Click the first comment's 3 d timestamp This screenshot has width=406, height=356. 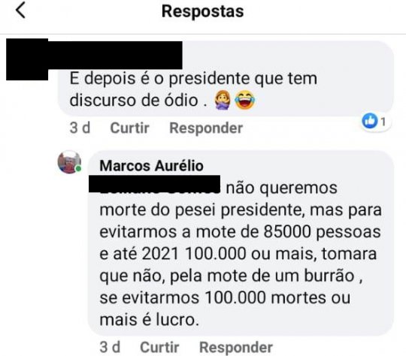click(x=80, y=128)
